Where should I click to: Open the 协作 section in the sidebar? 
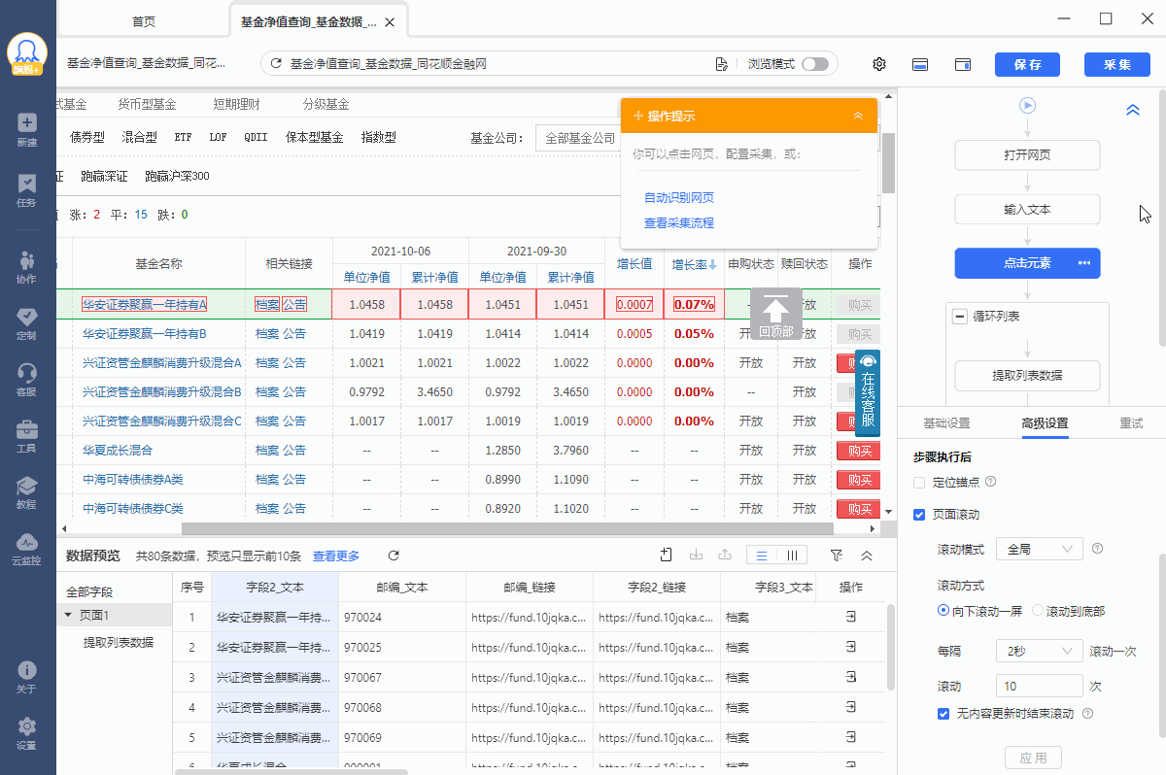click(27, 266)
